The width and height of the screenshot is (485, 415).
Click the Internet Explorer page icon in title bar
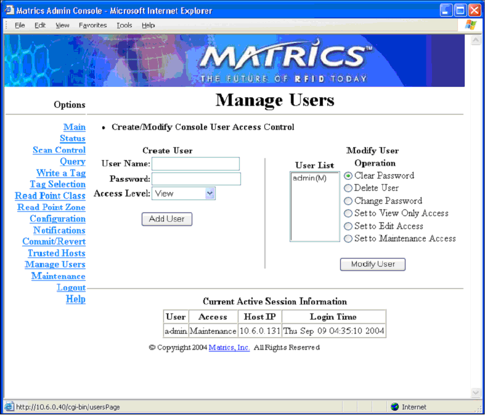tap(9, 10)
